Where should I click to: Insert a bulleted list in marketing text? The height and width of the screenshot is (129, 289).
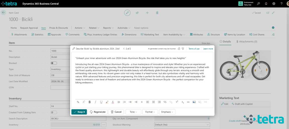click(x=118, y=102)
